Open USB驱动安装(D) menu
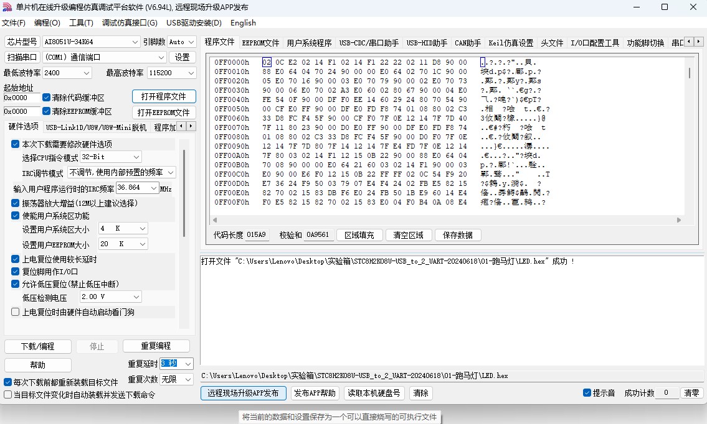This screenshot has height=424, width=707. click(x=194, y=23)
